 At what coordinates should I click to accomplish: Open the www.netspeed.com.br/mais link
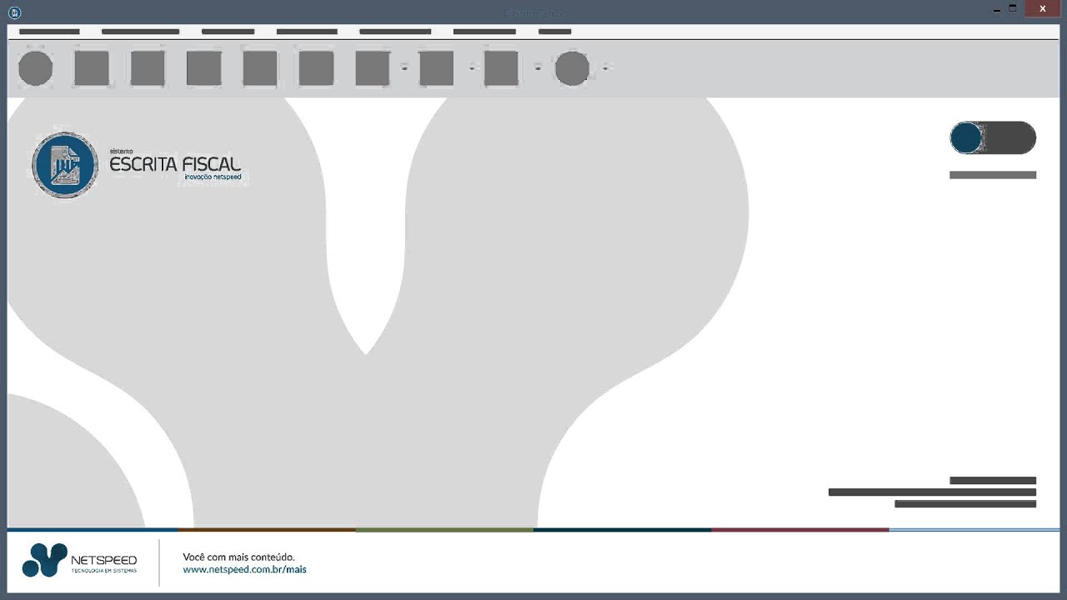tap(244, 569)
